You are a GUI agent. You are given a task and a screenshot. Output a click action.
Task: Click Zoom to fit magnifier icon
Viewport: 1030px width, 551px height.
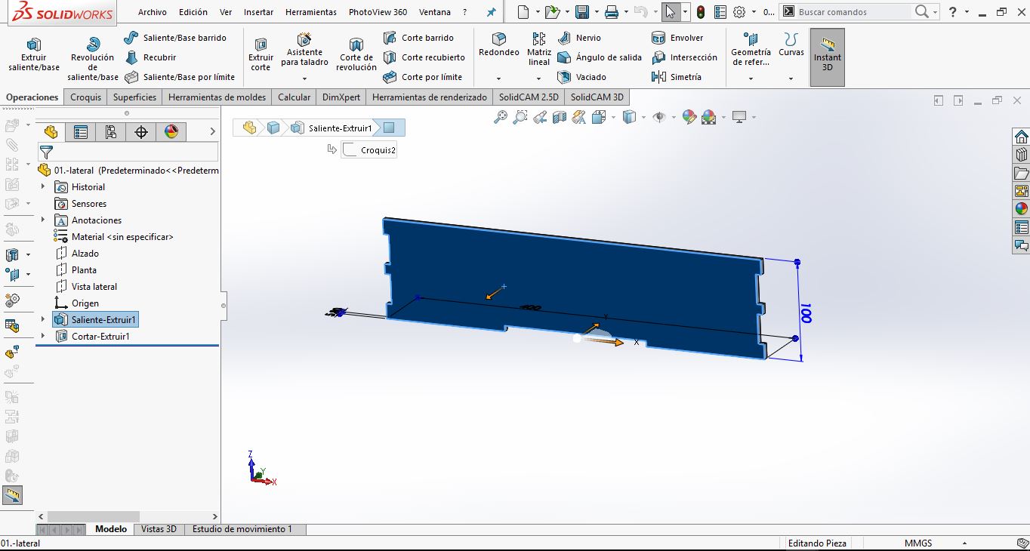click(x=500, y=117)
